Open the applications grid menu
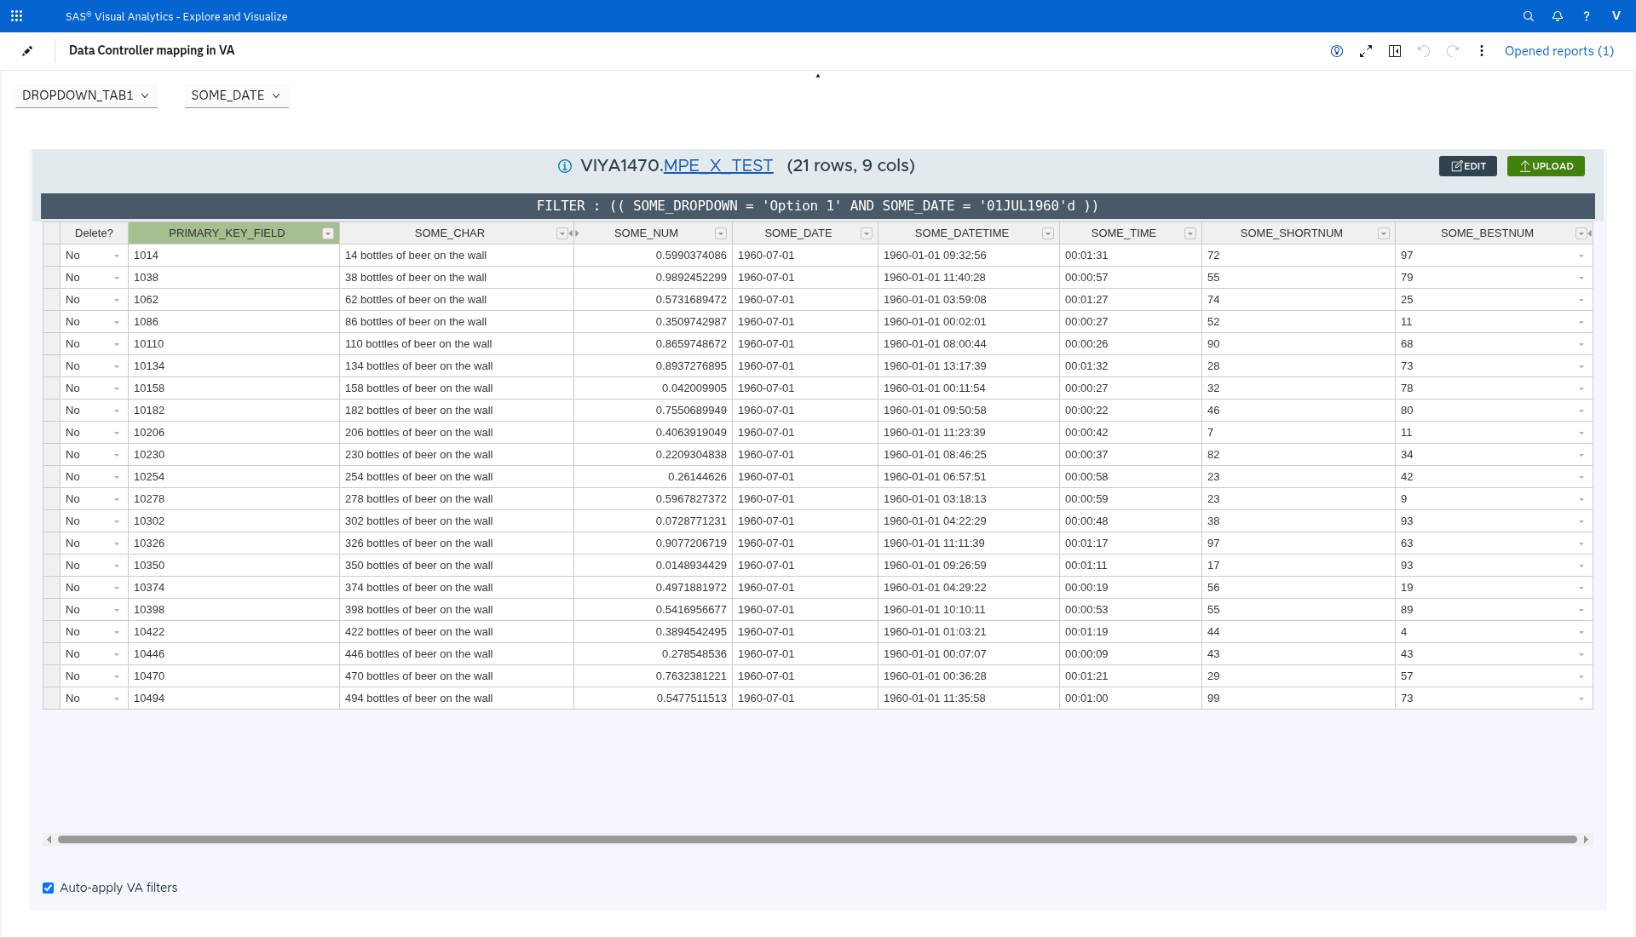The image size is (1636, 937). coord(16,16)
